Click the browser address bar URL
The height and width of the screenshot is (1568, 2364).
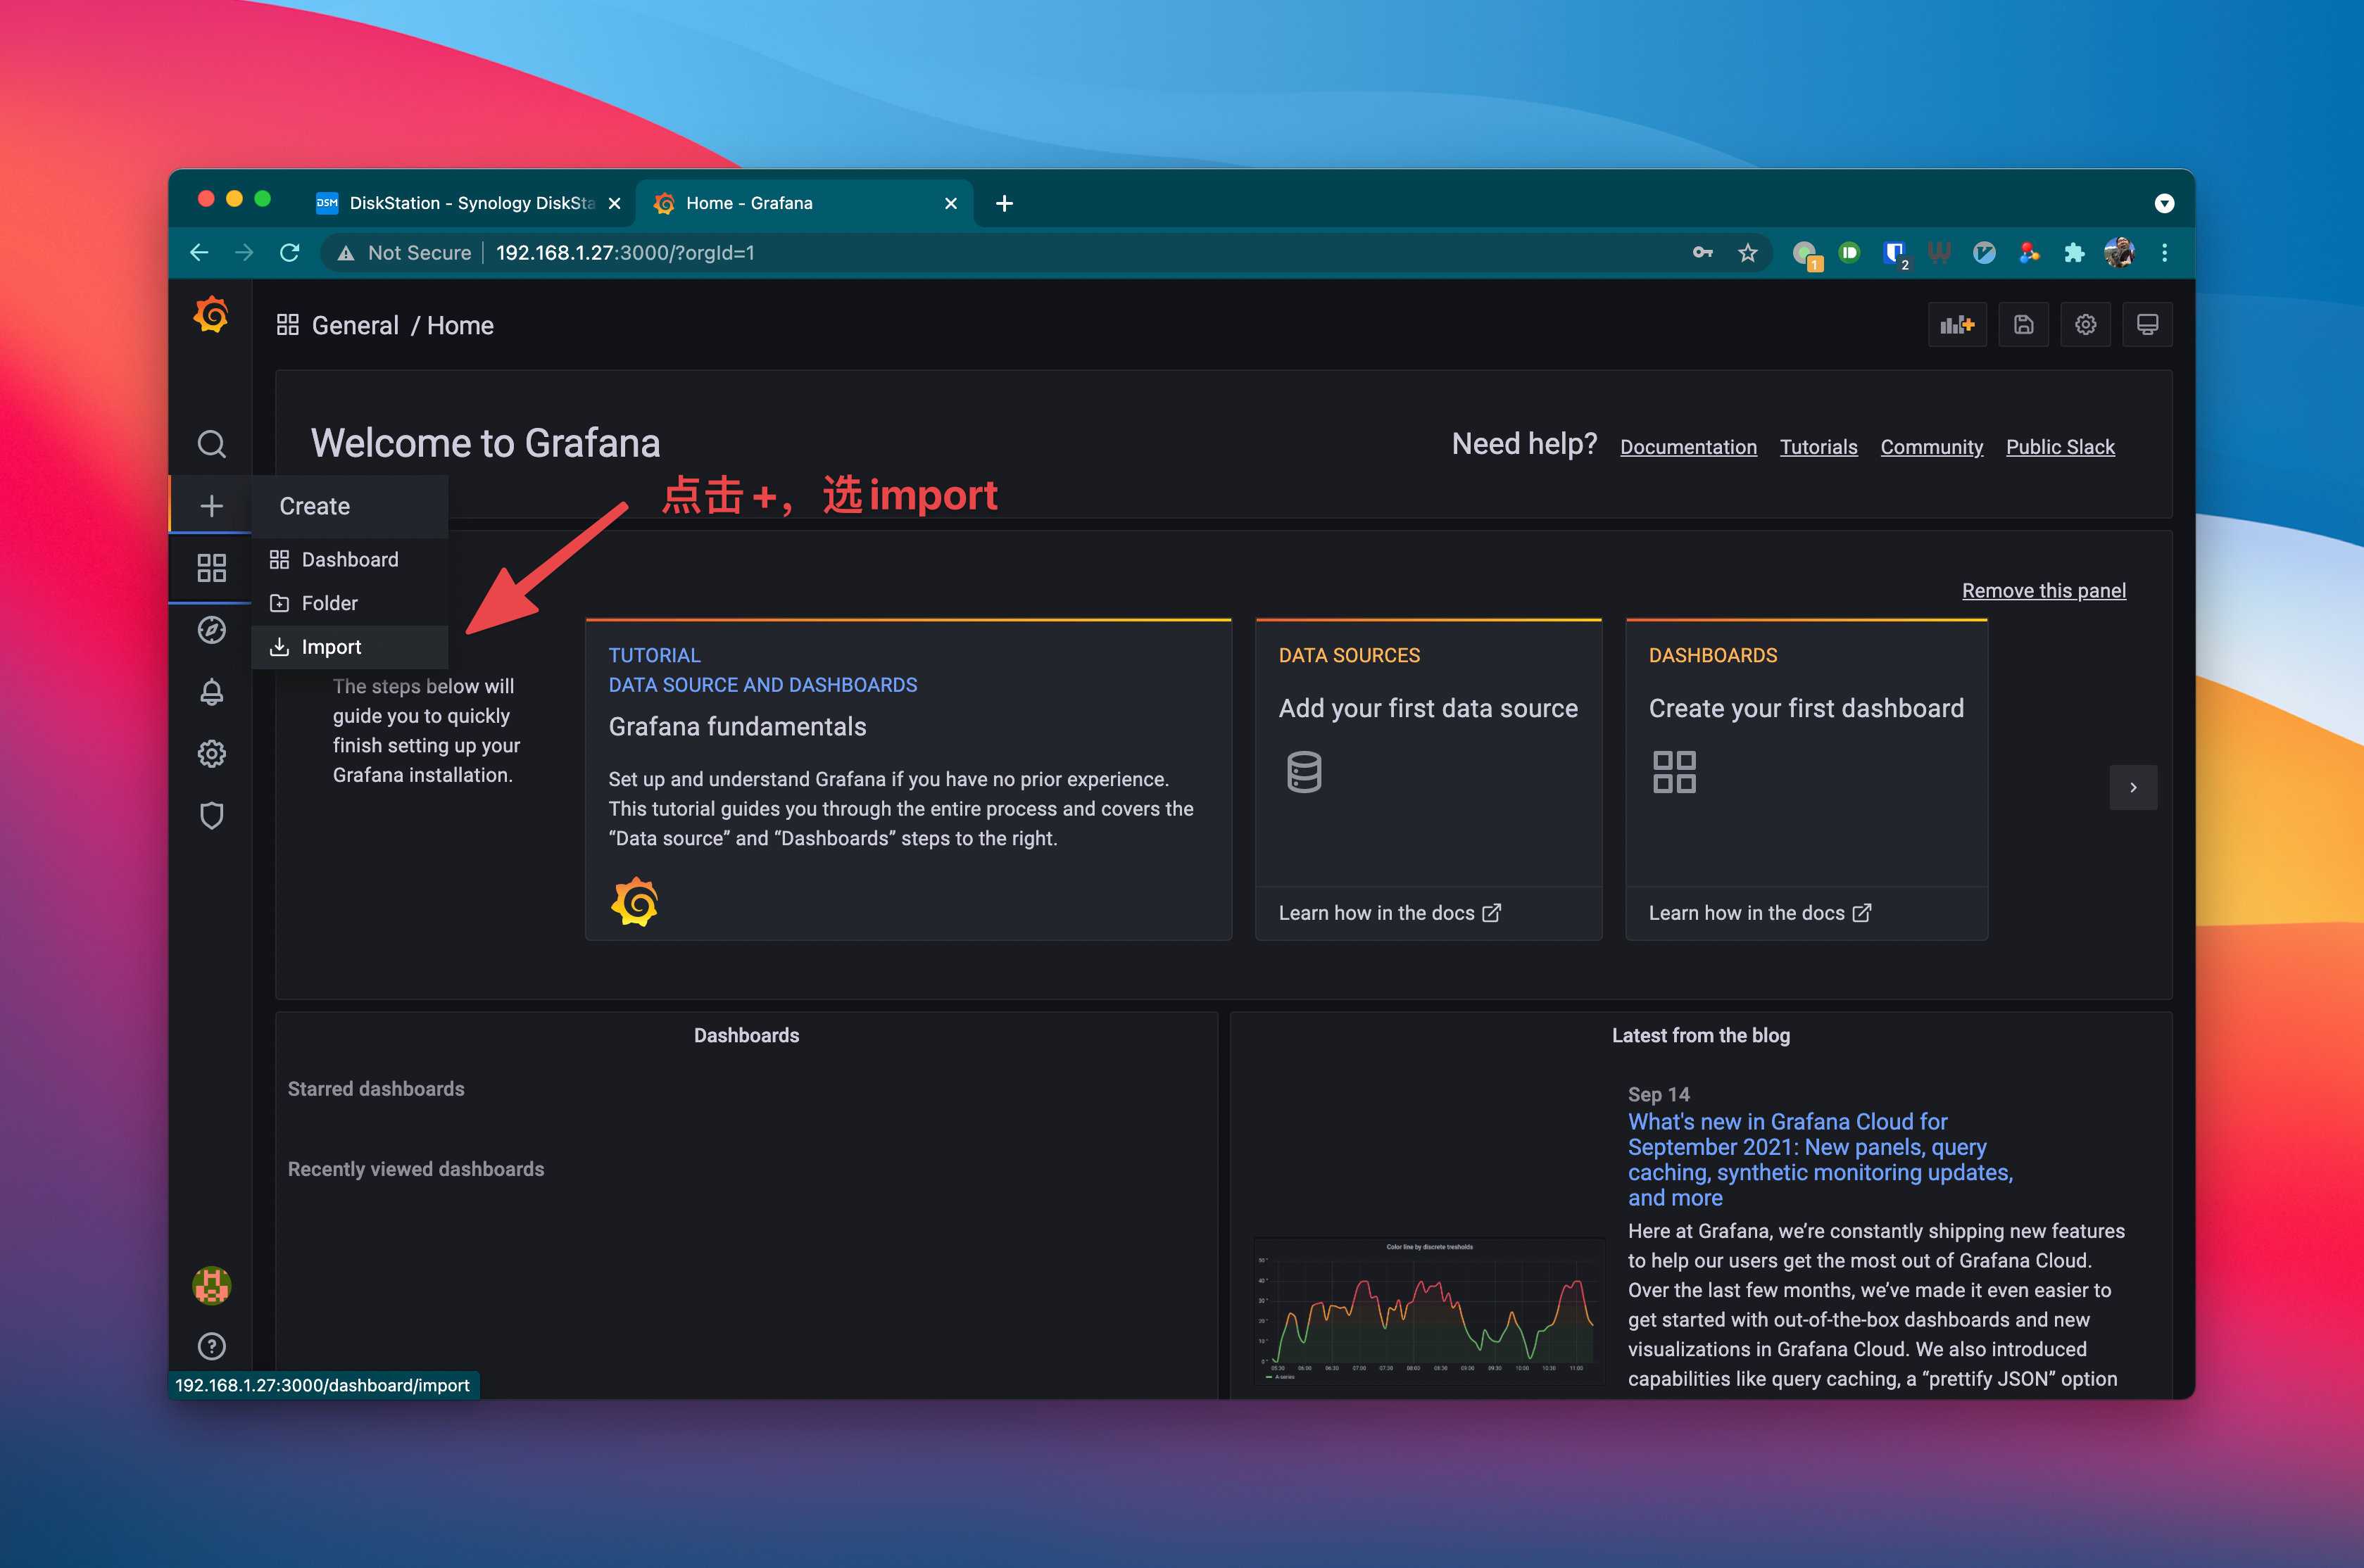click(x=625, y=253)
